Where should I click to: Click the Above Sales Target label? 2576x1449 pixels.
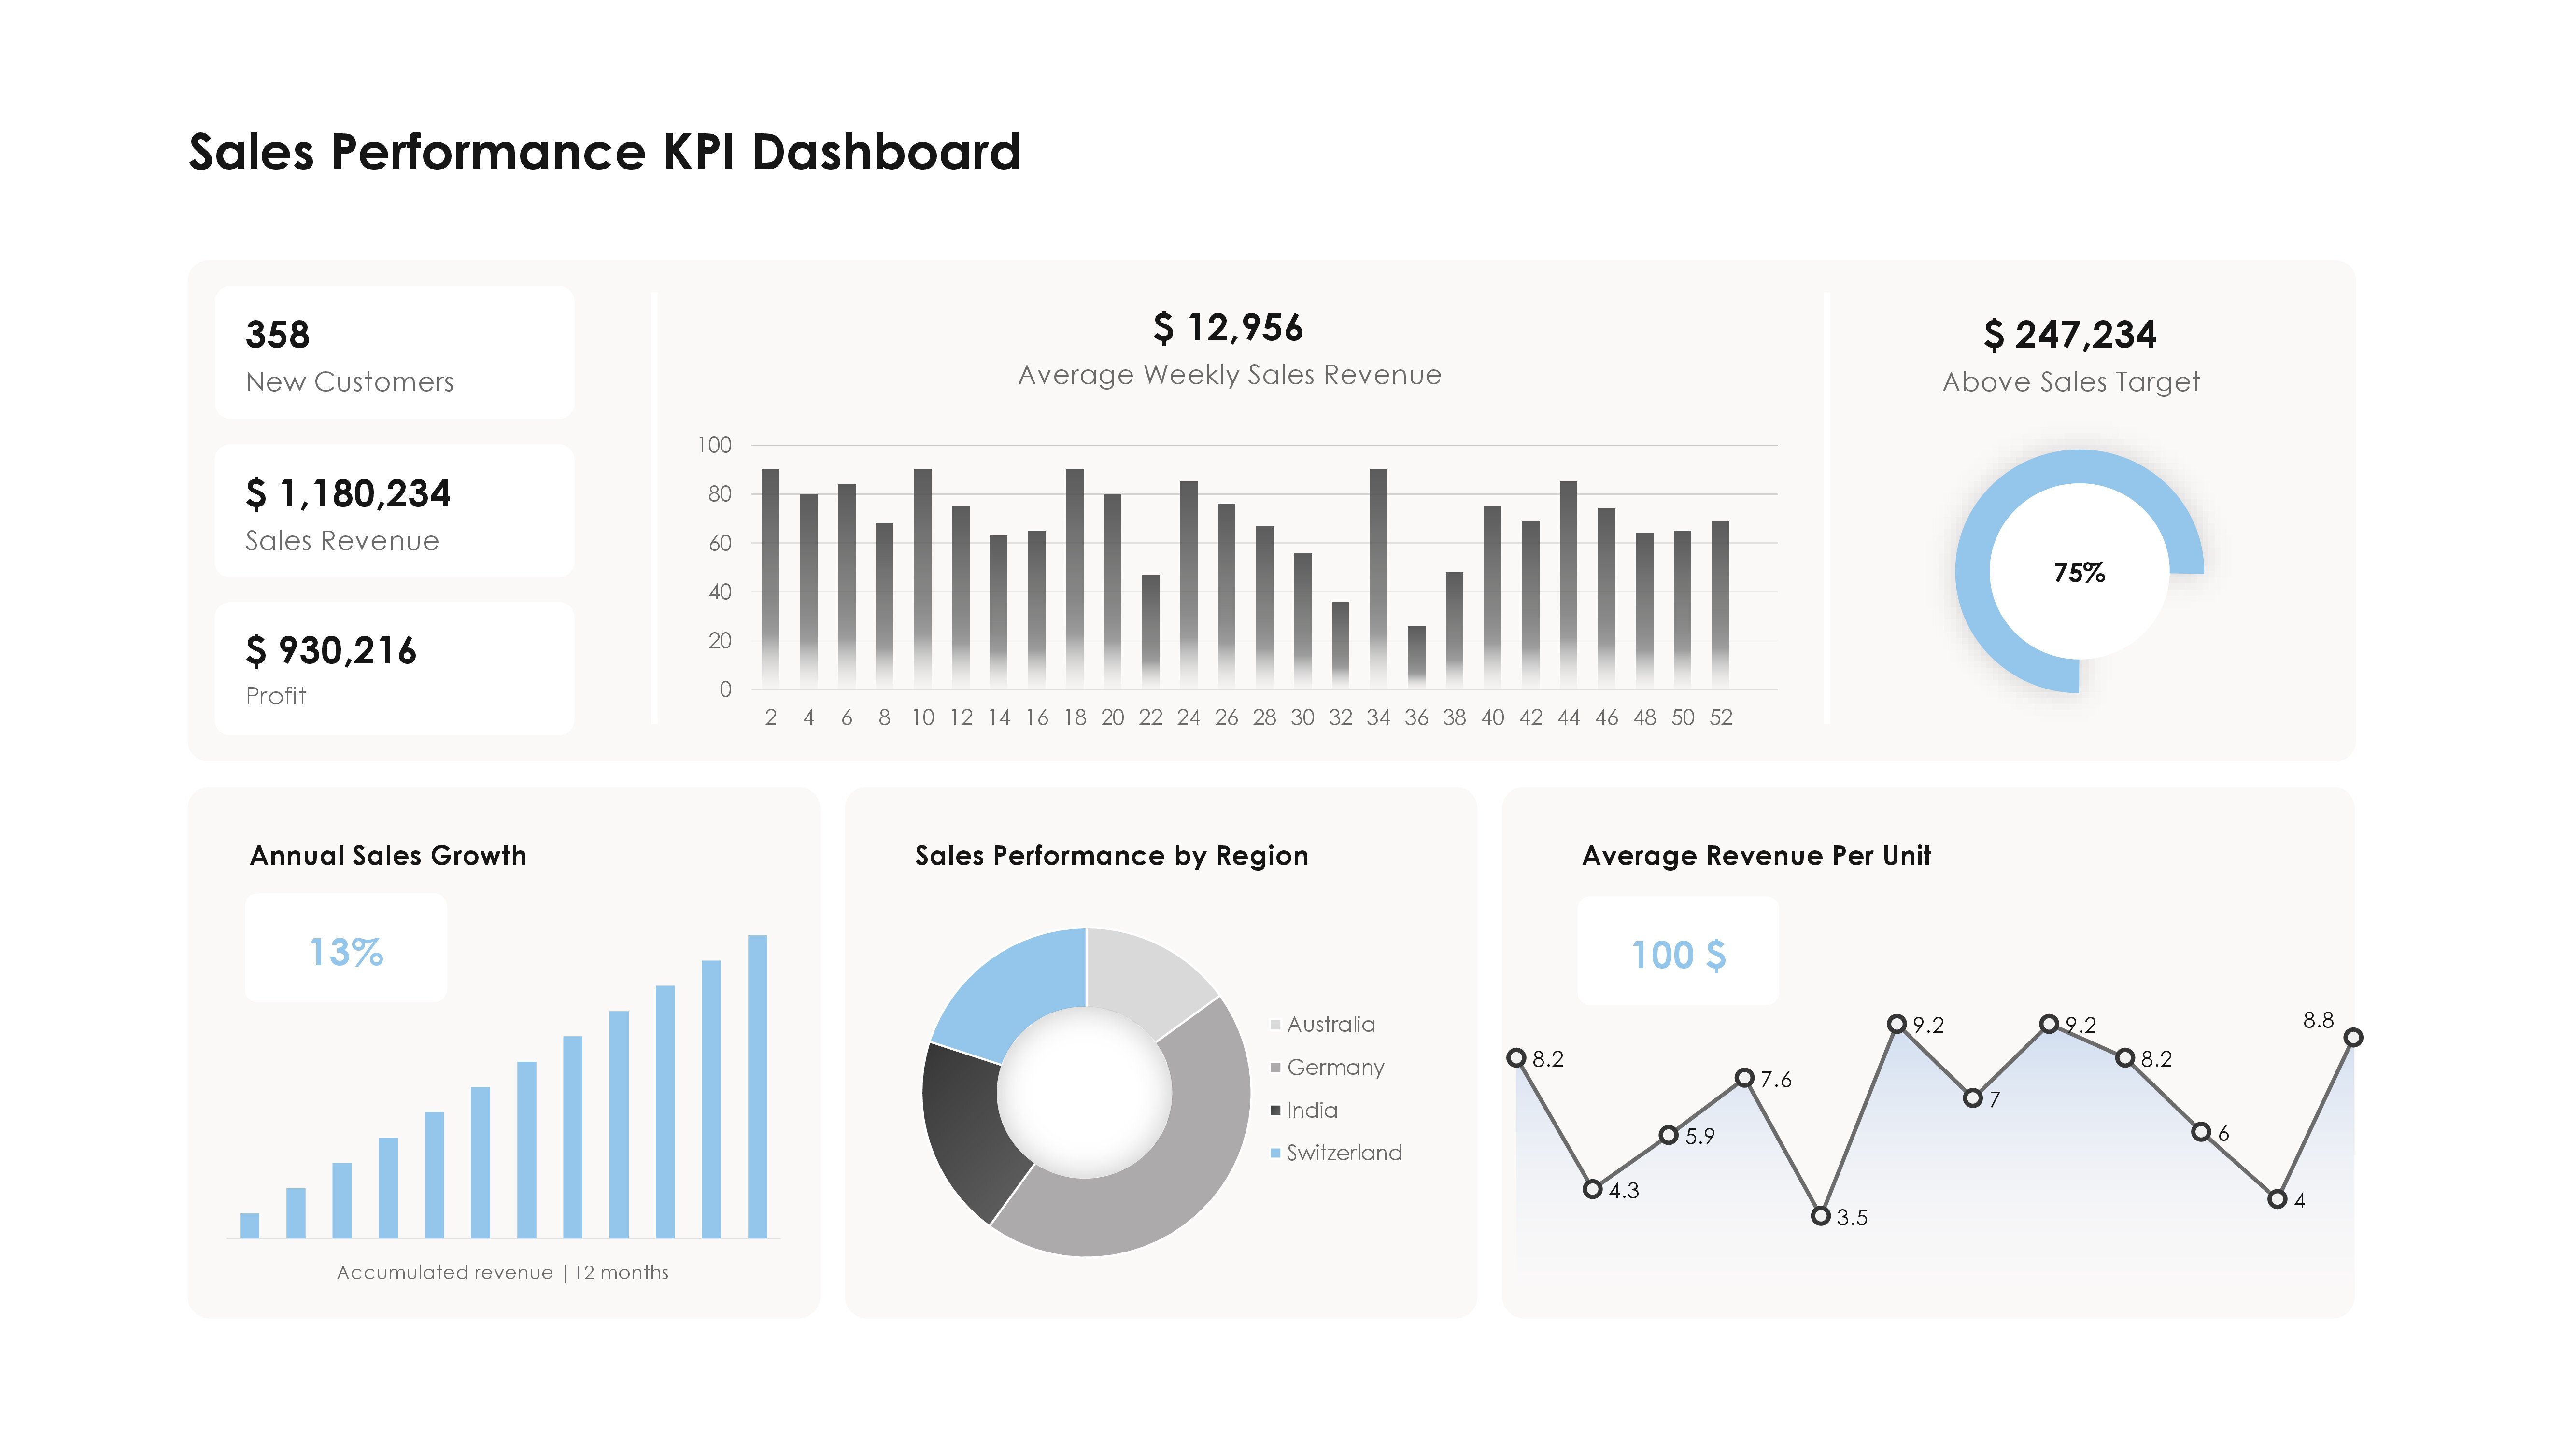[2071, 382]
